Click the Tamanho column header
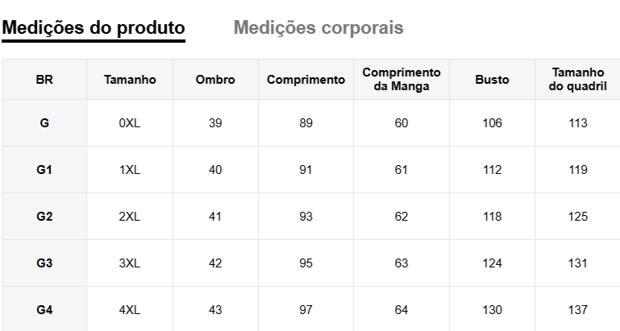The image size is (620, 331). (x=130, y=80)
